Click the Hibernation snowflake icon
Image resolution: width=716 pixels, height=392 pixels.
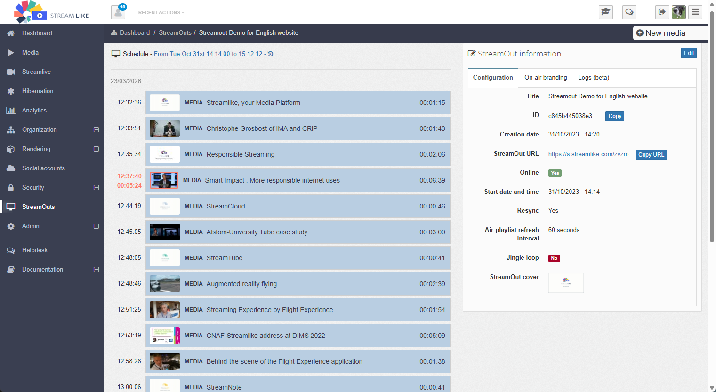(11, 91)
